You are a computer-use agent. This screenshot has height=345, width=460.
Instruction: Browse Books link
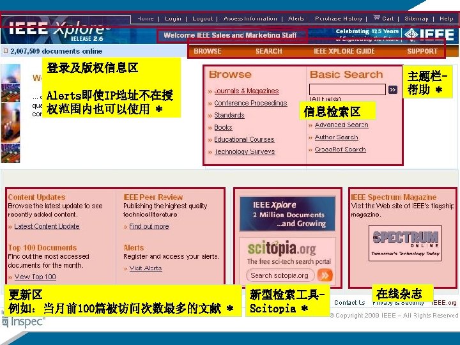pyautogui.click(x=223, y=127)
